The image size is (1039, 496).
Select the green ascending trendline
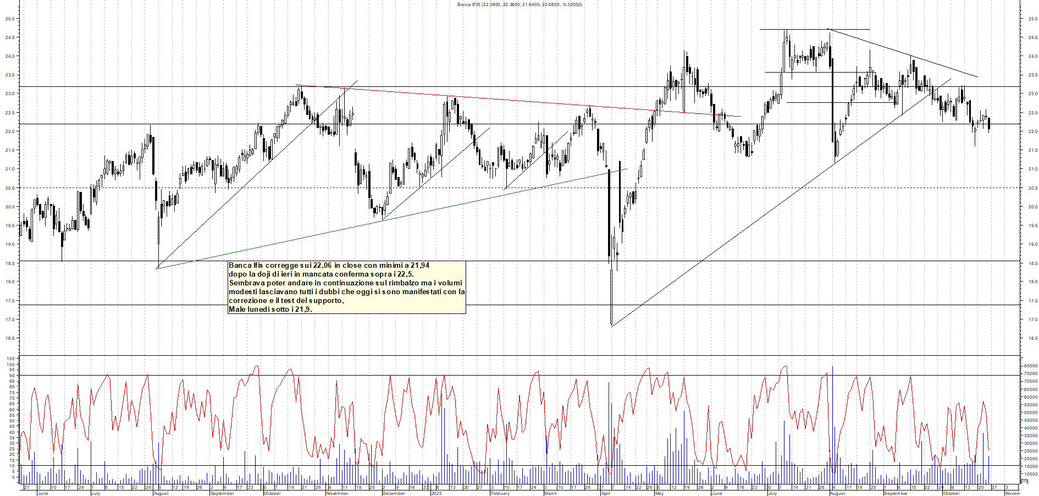pyautogui.click(x=385, y=220)
